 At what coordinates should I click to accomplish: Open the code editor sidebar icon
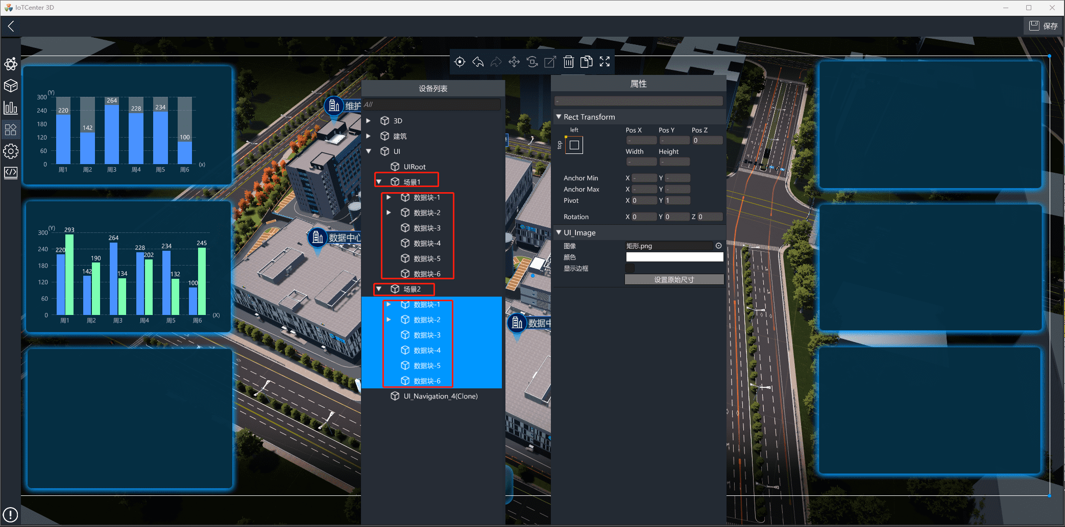[11, 173]
